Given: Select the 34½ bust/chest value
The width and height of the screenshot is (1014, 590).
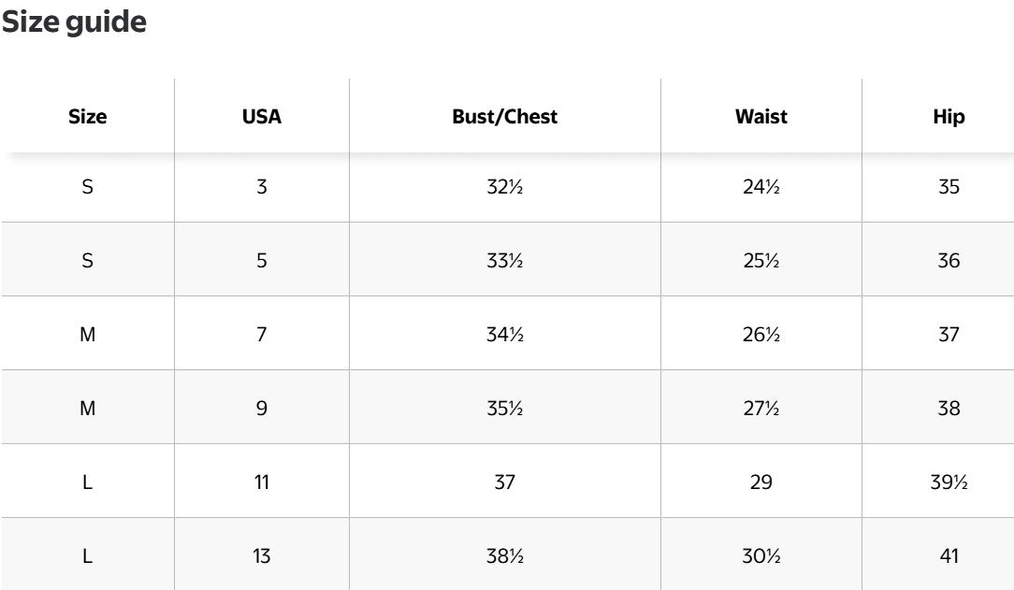Looking at the screenshot, I should 504,335.
